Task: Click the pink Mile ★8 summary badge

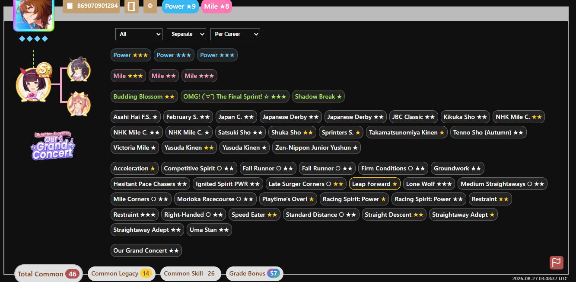Action: [x=216, y=6]
